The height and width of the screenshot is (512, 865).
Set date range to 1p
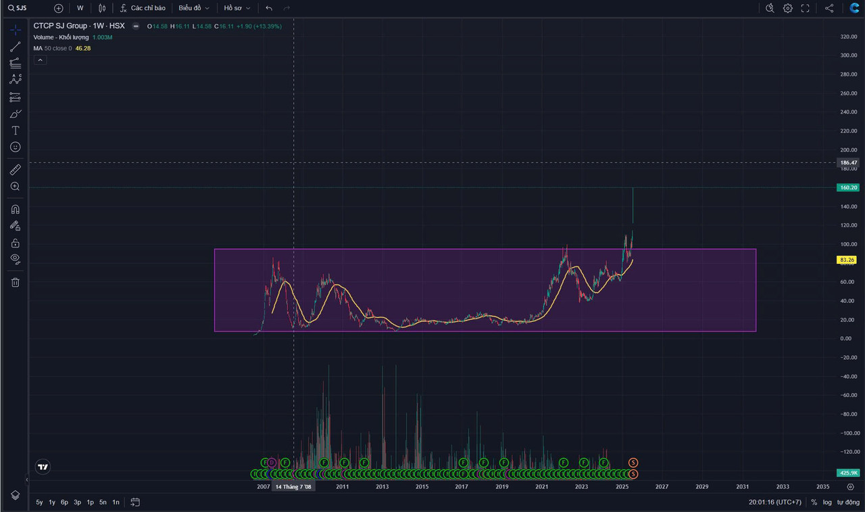(90, 502)
